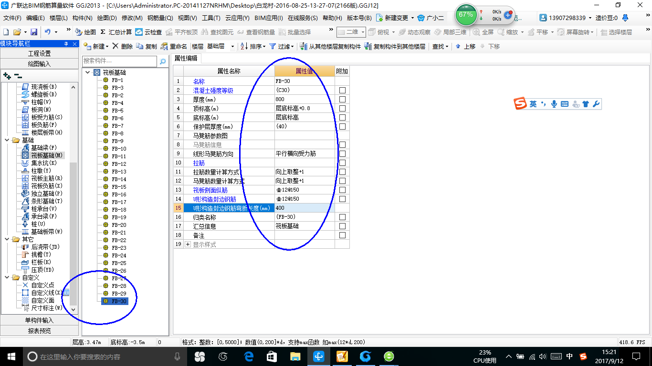Screen dimensions: 652x366
Task: Toggle 附加 checkbox for 筏板侧面纵筋
Action: click(342, 190)
